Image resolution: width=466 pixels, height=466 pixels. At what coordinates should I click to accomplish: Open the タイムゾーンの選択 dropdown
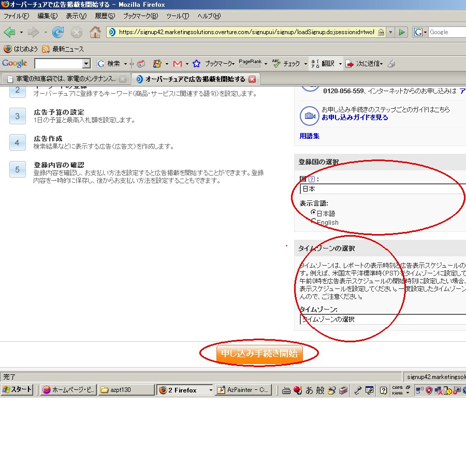(x=383, y=319)
